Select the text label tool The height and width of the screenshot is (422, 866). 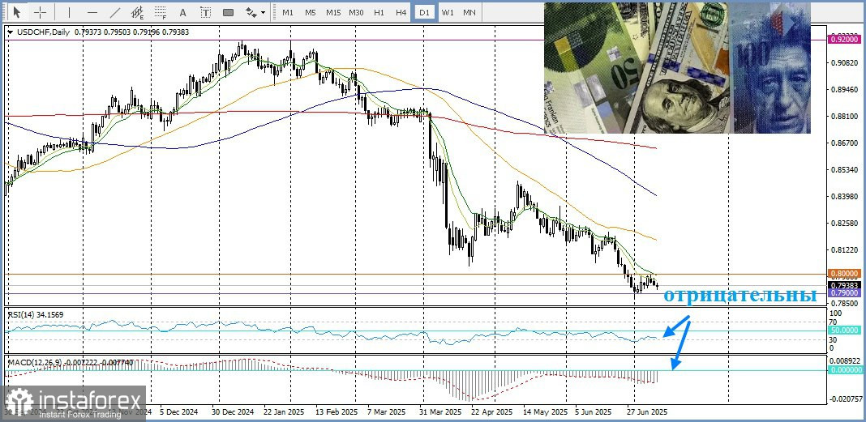[x=205, y=11]
